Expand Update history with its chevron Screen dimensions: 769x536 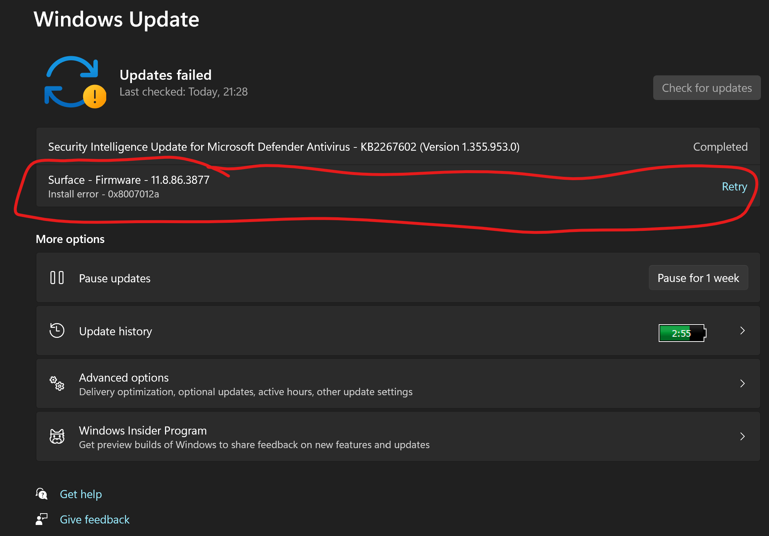point(742,330)
